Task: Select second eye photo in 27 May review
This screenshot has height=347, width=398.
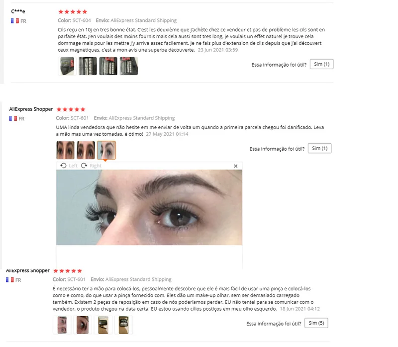Action: (x=86, y=150)
